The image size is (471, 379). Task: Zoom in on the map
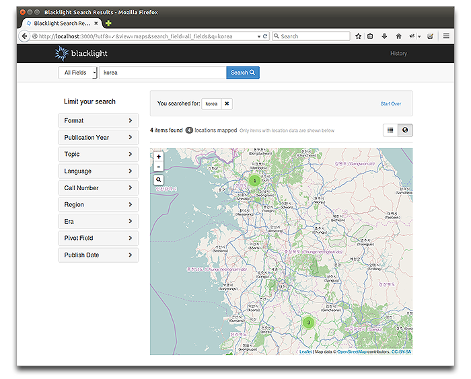click(x=159, y=157)
